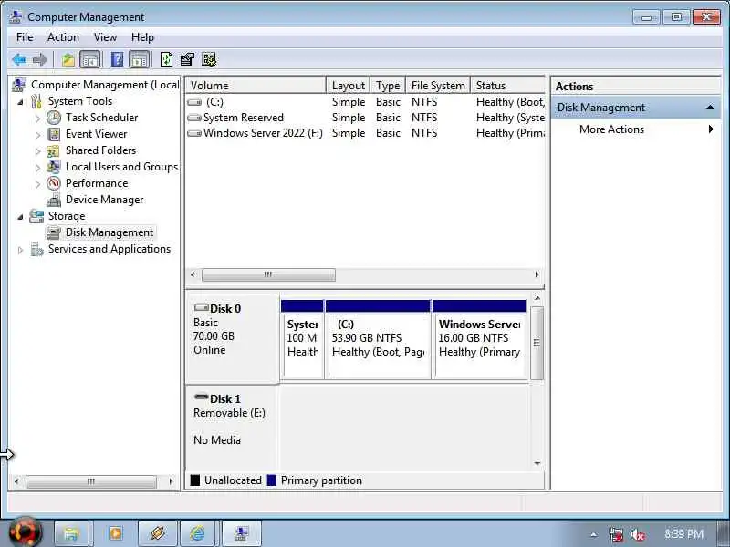This screenshot has height=547, width=730.
Task: Open the File menu
Action: (25, 37)
